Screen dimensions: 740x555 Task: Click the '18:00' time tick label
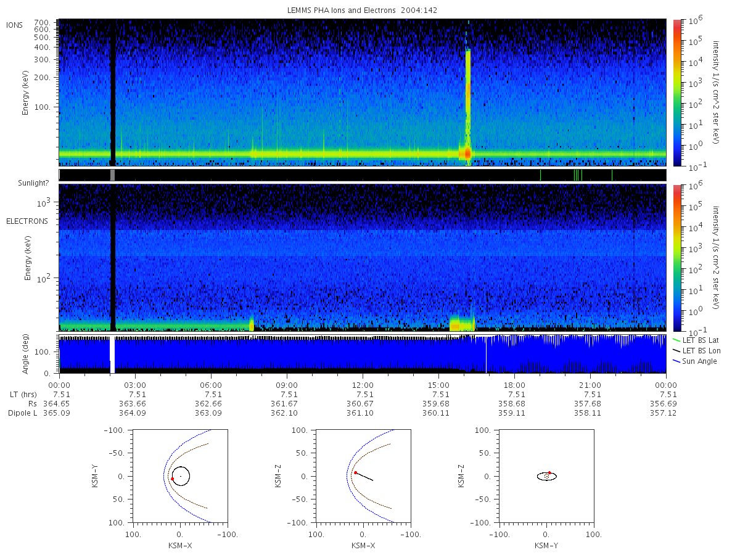point(514,385)
